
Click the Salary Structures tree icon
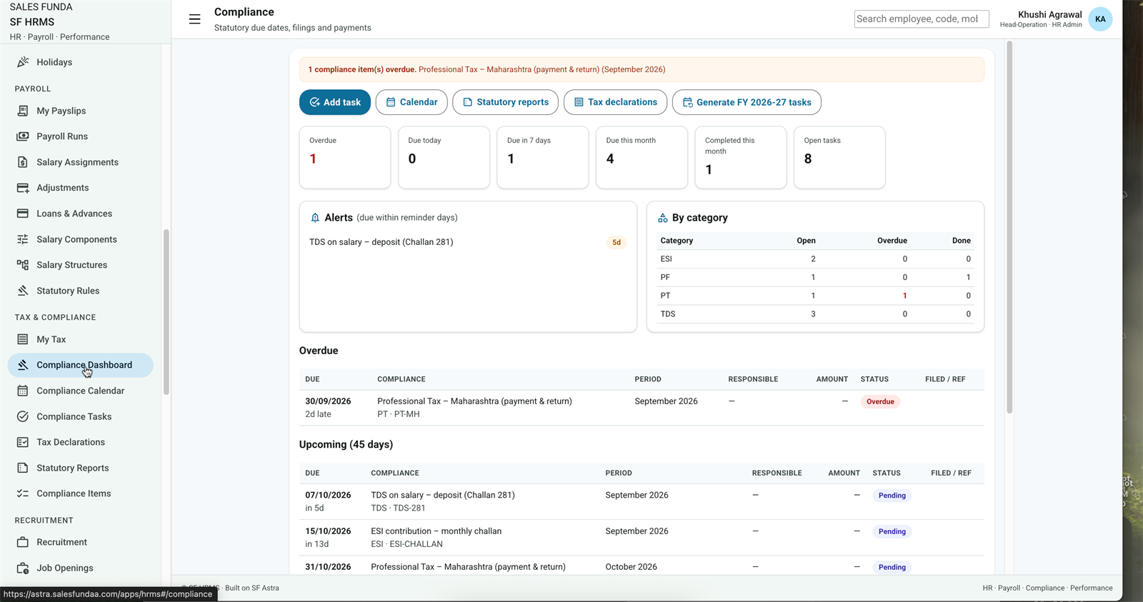pyautogui.click(x=23, y=265)
